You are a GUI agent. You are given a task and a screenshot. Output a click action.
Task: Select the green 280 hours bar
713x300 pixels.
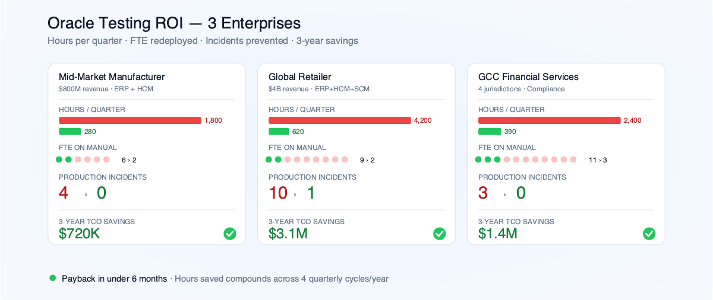(x=70, y=132)
